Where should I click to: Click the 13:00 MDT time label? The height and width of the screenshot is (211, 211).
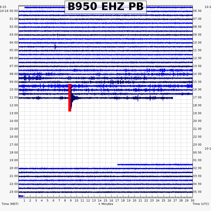coord(14,113)
